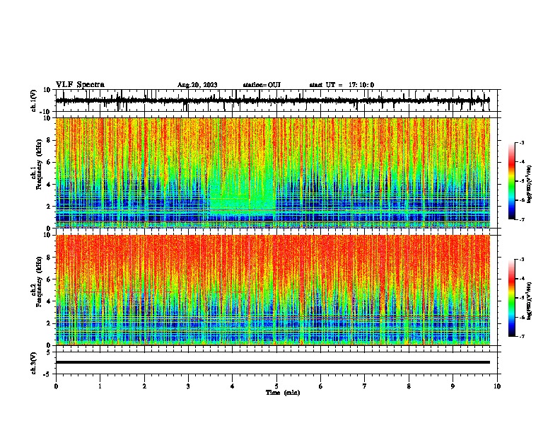Click the "-5" tick of ch.3 voltage axis

point(48,374)
